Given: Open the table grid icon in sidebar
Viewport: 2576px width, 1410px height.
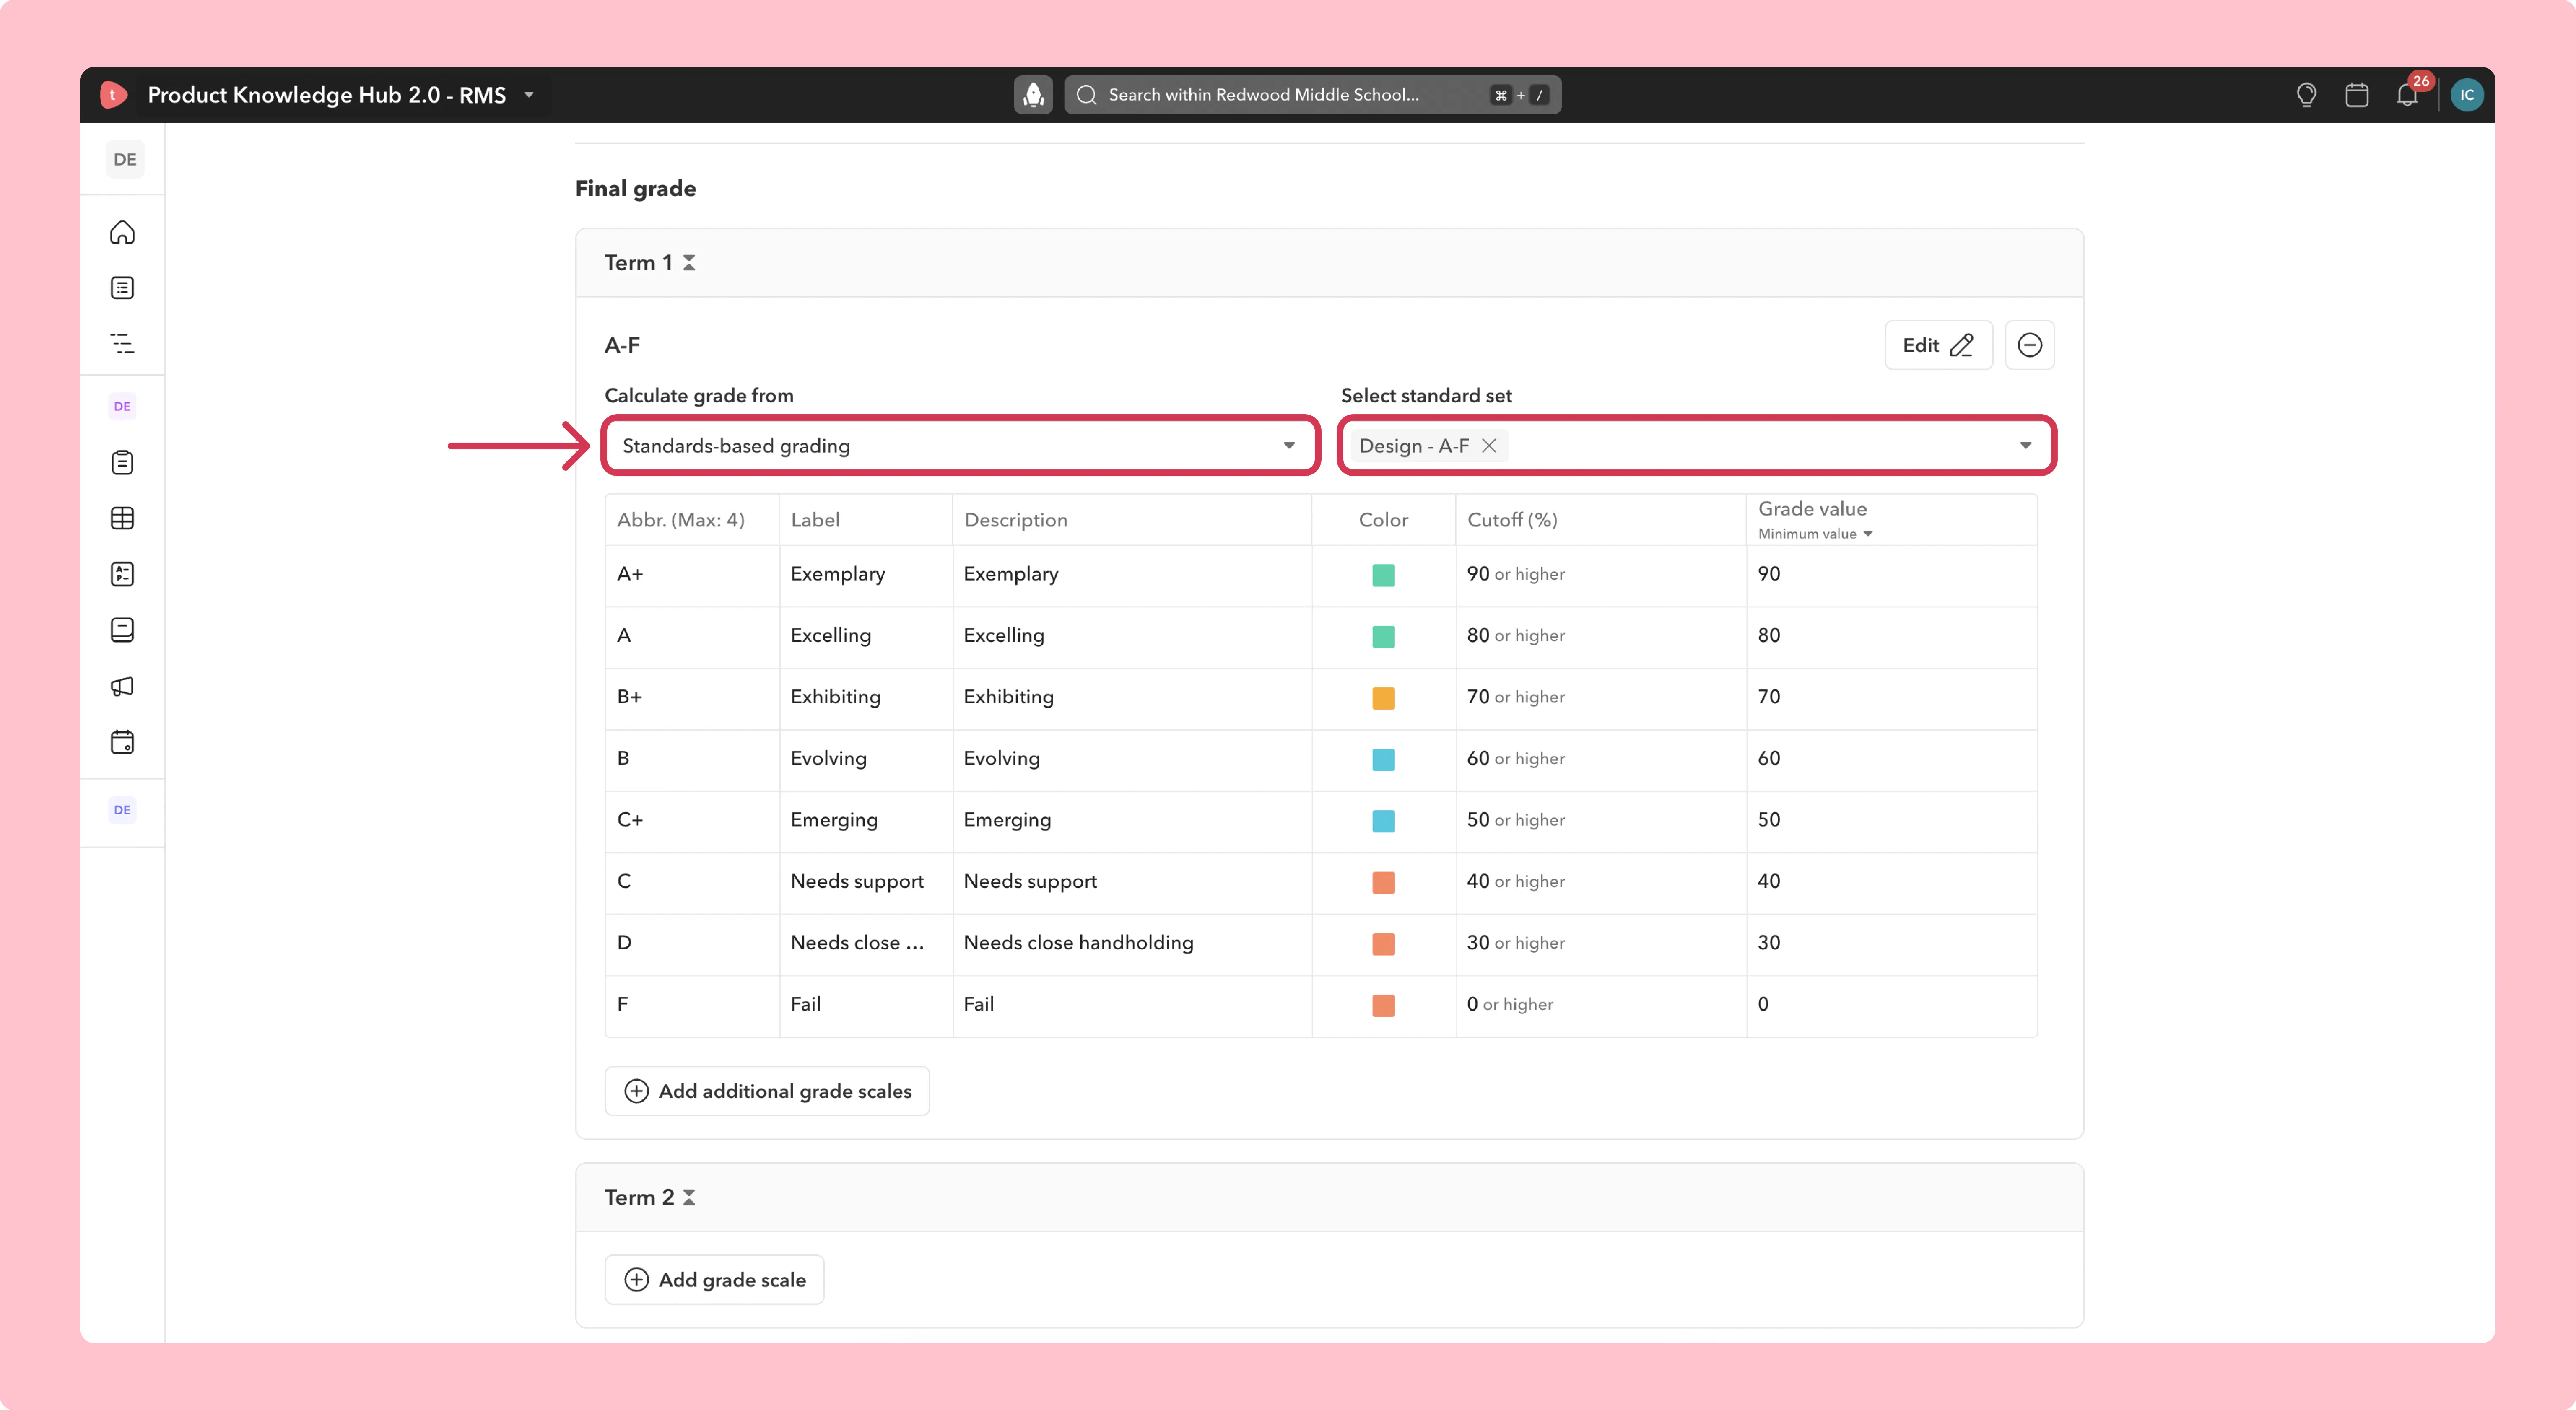Looking at the screenshot, I should point(122,518).
